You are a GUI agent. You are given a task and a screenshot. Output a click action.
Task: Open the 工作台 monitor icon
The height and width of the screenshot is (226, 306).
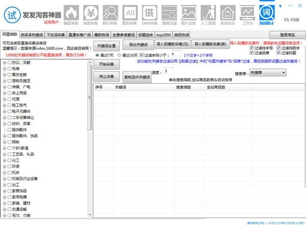point(247,13)
